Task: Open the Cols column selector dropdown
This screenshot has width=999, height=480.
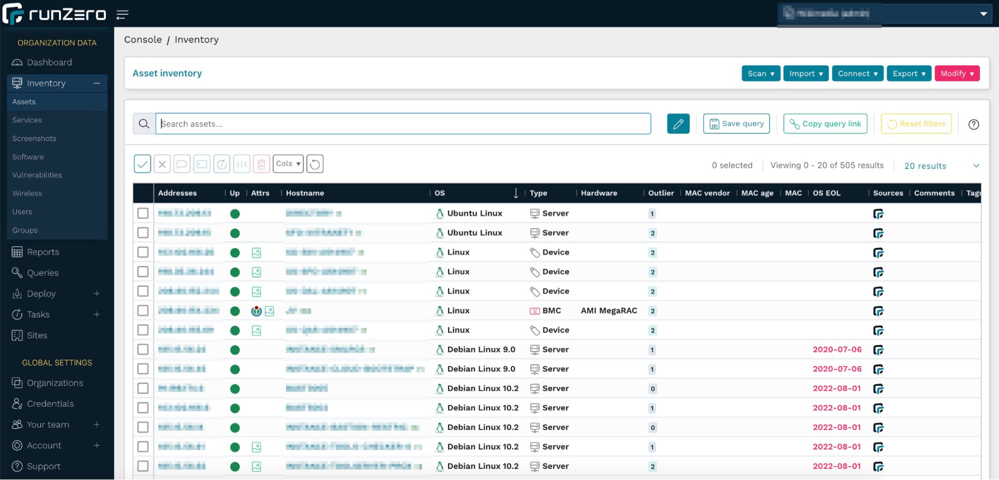Action: tap(288, 164)
